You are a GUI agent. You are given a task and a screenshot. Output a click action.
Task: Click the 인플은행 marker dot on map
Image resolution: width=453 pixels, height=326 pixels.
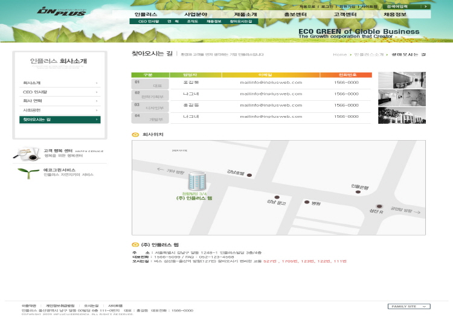pos(358,192)
